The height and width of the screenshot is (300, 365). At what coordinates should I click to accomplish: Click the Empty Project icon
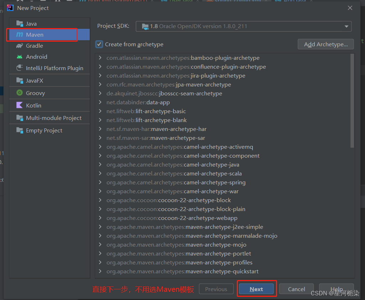20,130
